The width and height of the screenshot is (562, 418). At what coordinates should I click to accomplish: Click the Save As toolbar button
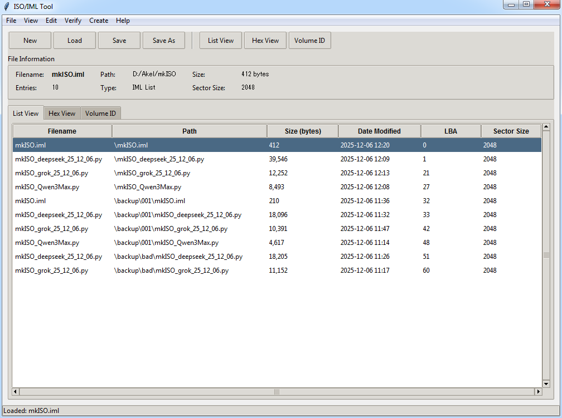coord(164,40)
